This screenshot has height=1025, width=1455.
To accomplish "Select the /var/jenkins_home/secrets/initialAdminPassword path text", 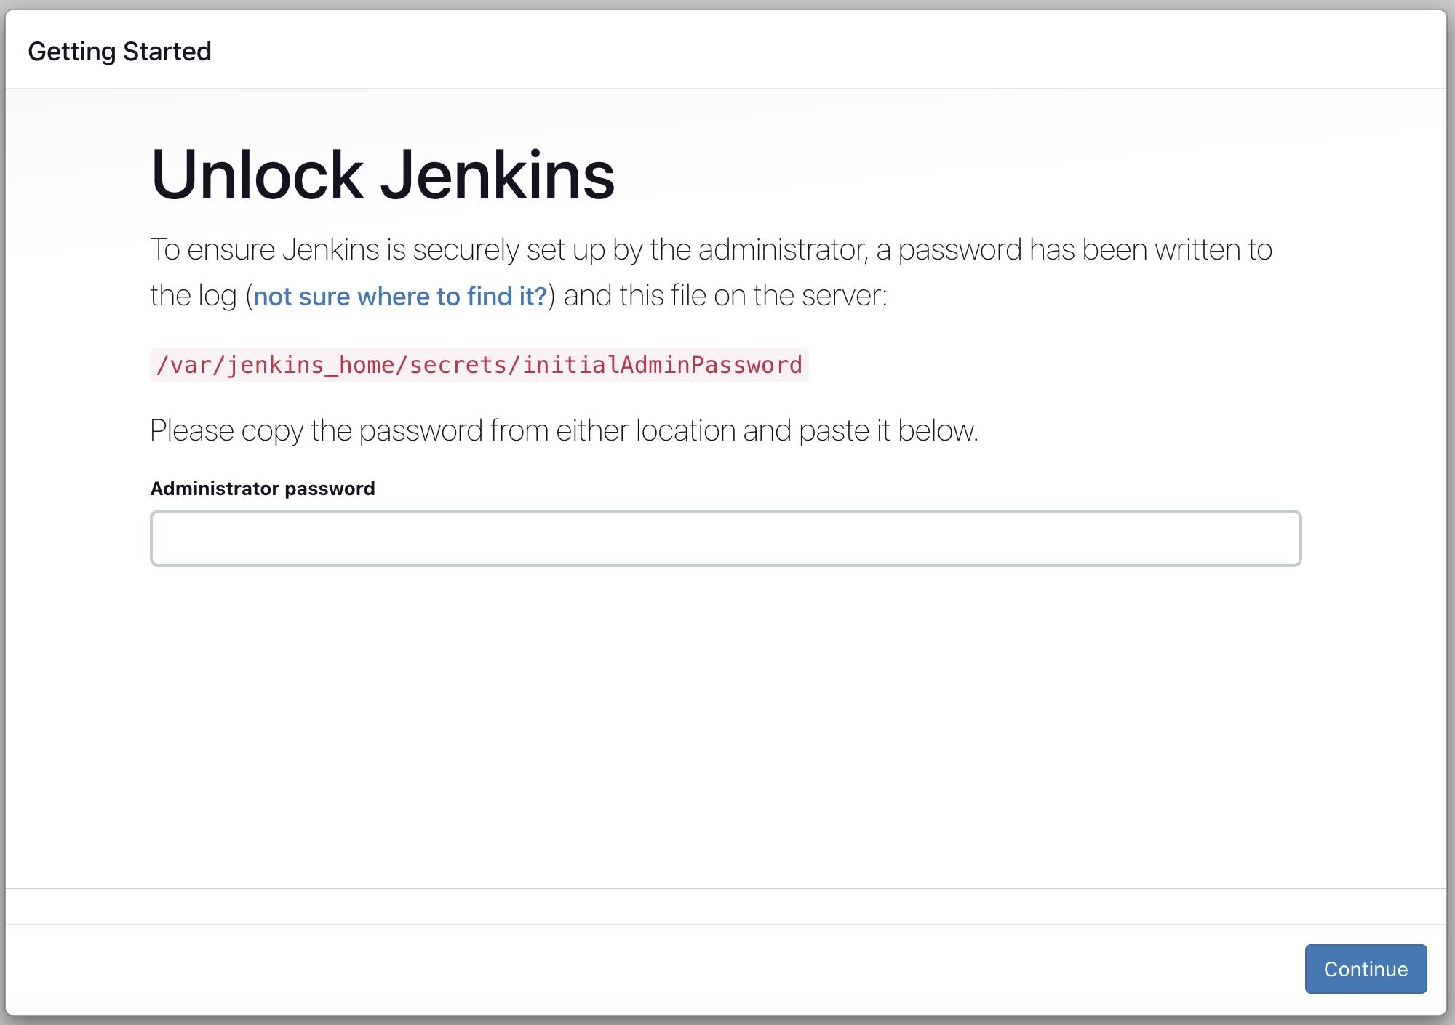I will 479,365.
